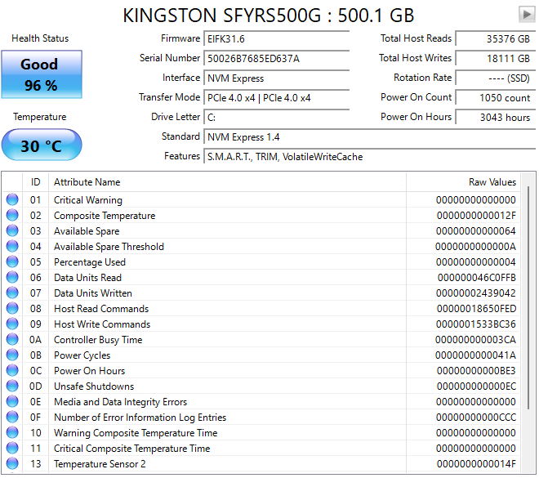Select the Critical Warning attribute name
The image size is (539, 478).
click(88, 200)
